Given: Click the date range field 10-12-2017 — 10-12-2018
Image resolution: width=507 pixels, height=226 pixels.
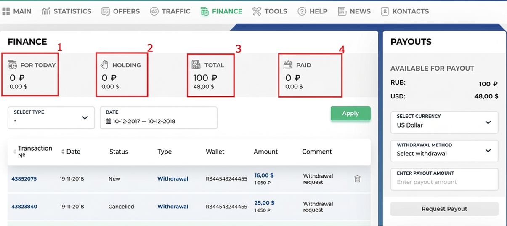Looking at the screenshot, I should pyautogui.click(x=159, y=118).
